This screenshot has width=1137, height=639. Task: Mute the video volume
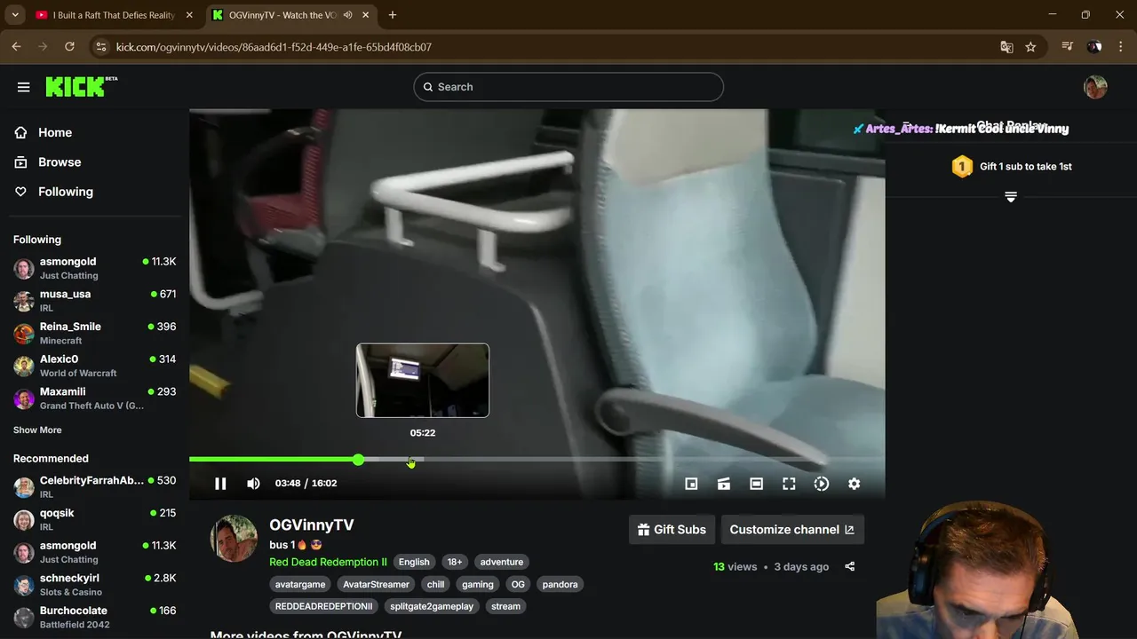point(253,484)
